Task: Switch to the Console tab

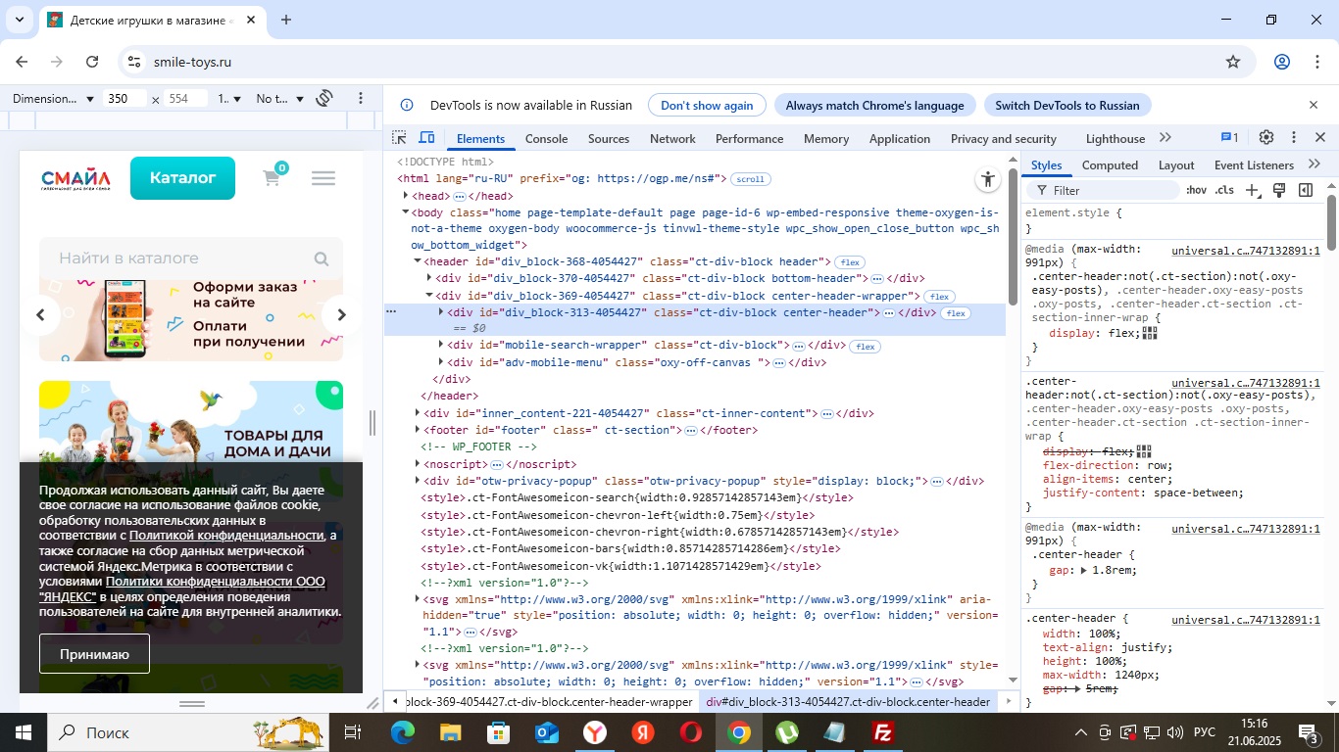Action: tap(546, 139)
